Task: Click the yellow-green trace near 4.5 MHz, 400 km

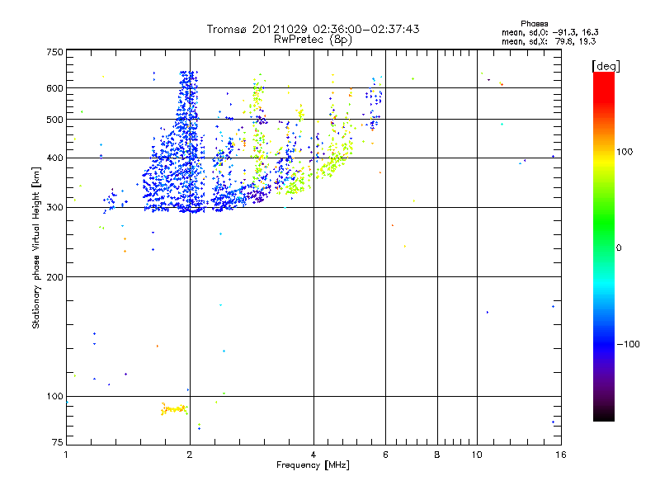Action: (335, 162)
